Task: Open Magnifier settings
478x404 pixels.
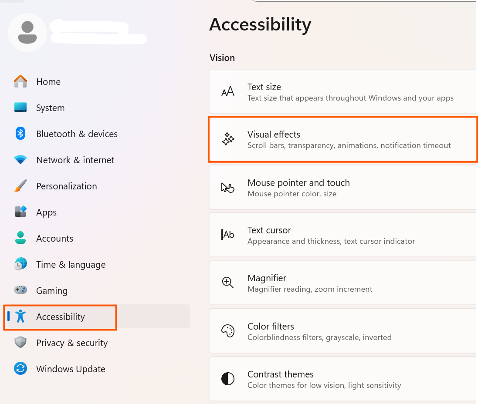Action: click(x=342, y=283)
